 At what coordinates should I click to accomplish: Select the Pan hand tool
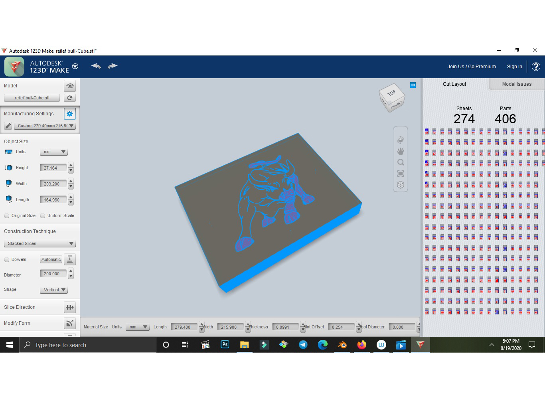pos(401,151)
